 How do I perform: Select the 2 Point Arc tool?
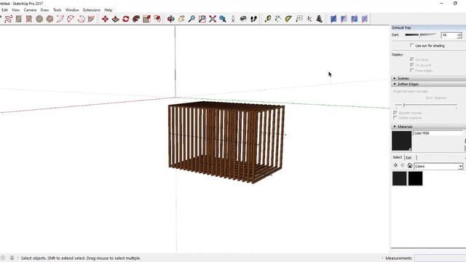(x=71, y=19)
